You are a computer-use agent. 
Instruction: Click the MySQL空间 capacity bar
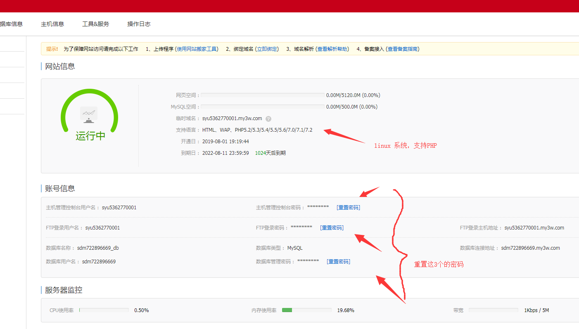pyautogui.click(x=262, y=107)
